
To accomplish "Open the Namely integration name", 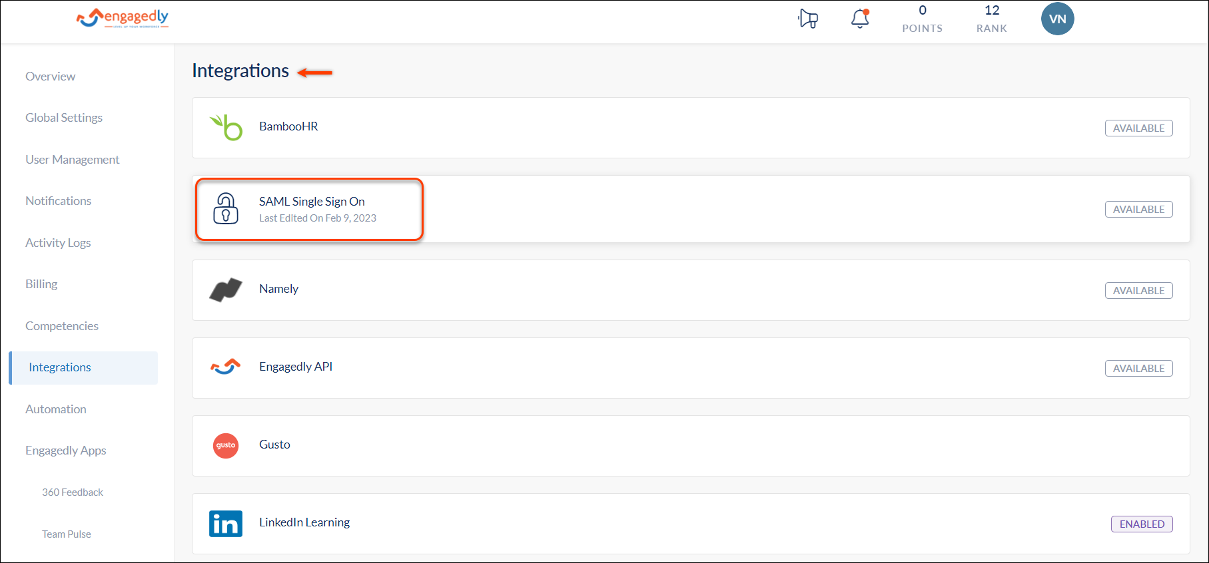I will point(278,289).
